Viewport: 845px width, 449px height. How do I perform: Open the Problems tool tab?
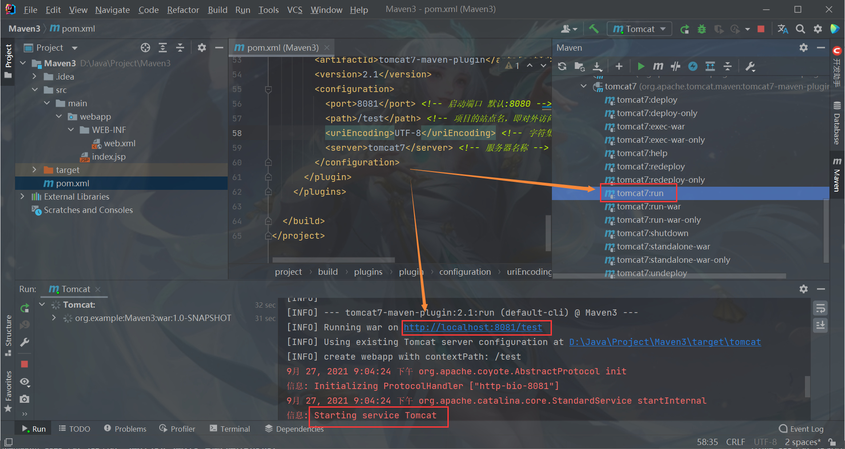click(125, 429)
